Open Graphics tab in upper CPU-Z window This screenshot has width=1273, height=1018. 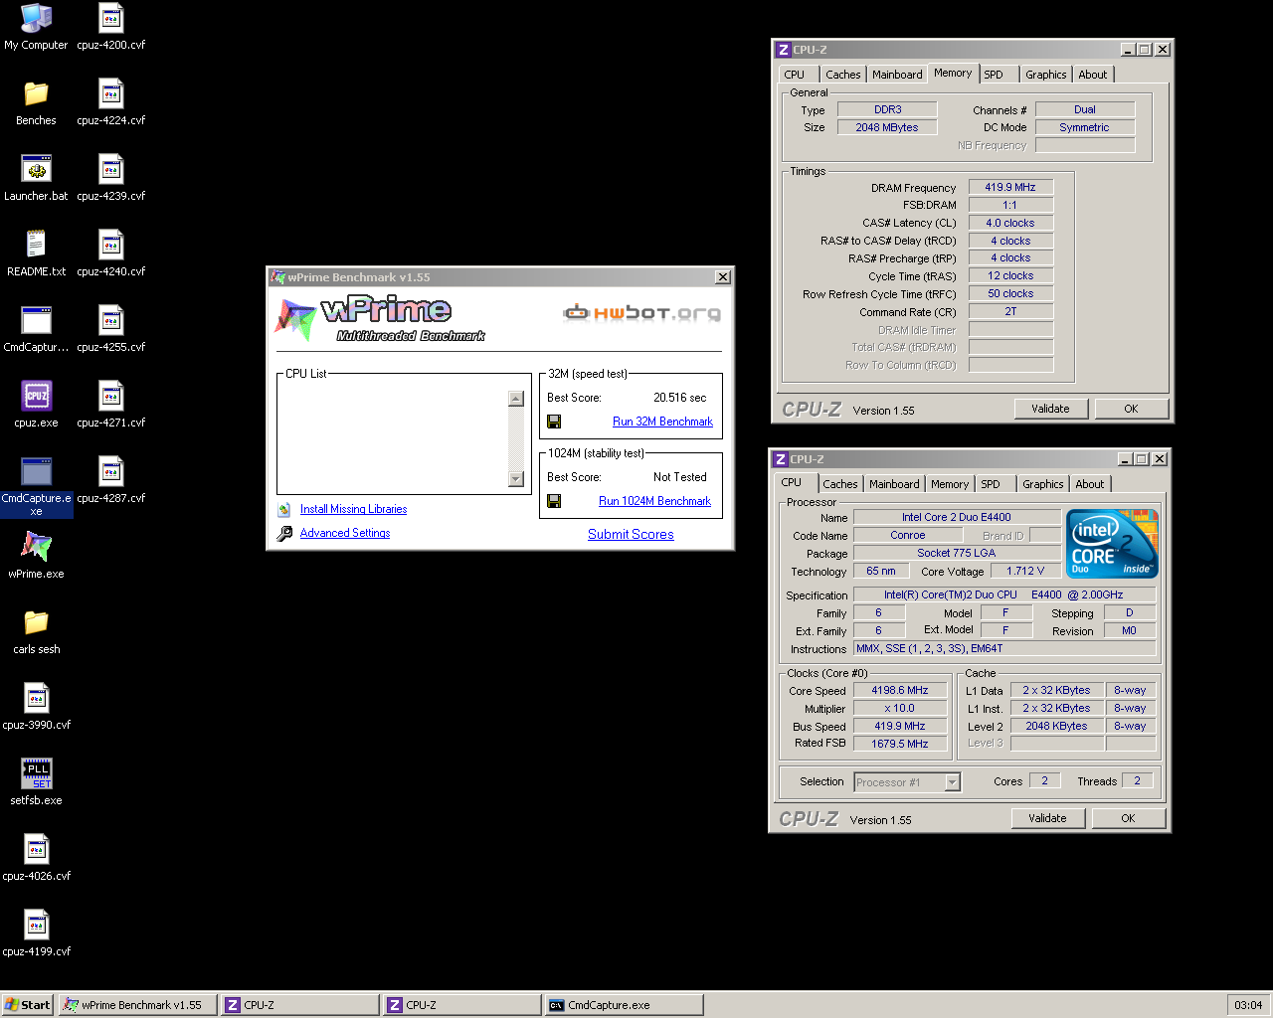[1045, 75]
